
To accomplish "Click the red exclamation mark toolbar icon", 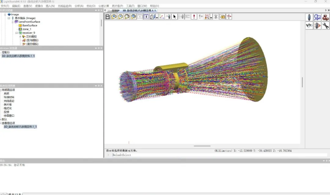I will click(x=194, y=17).
